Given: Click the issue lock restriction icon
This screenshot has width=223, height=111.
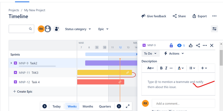Looking at the screenshot, I should pyautogui.click(x=171, y=45).
